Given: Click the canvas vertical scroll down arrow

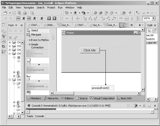Looking at the screenshot, I should point(143,89).
